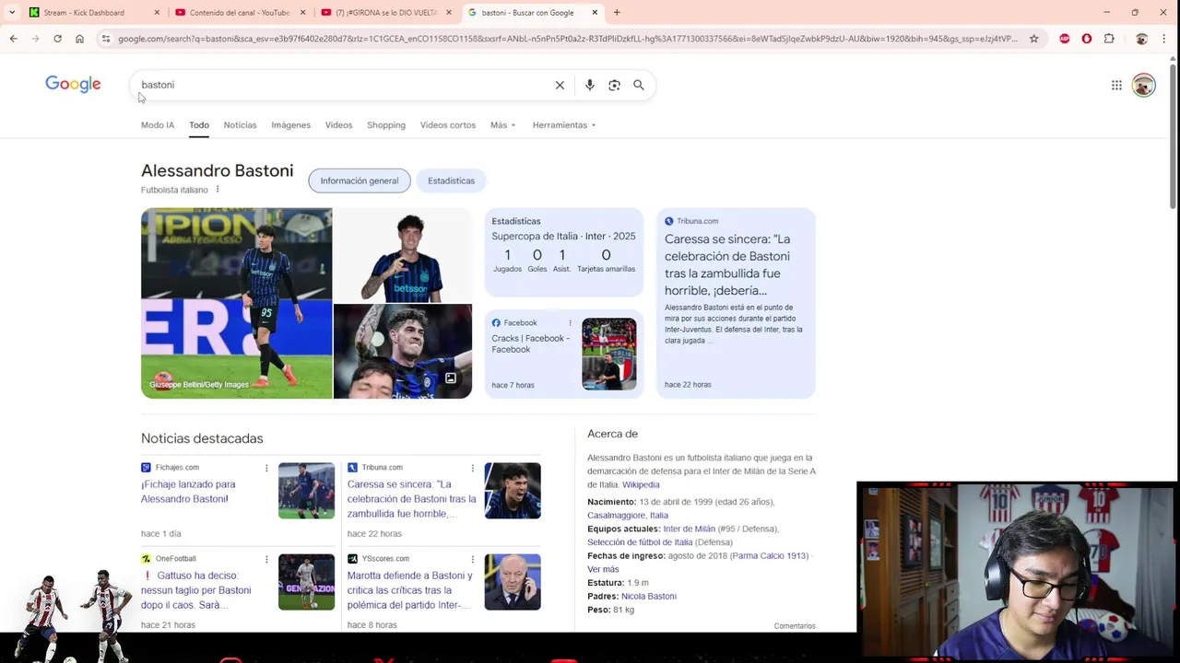This screenshot has width=1180, height=663.
Task: Open the Caressa se sincera Tribuna card
Action: 736,303
